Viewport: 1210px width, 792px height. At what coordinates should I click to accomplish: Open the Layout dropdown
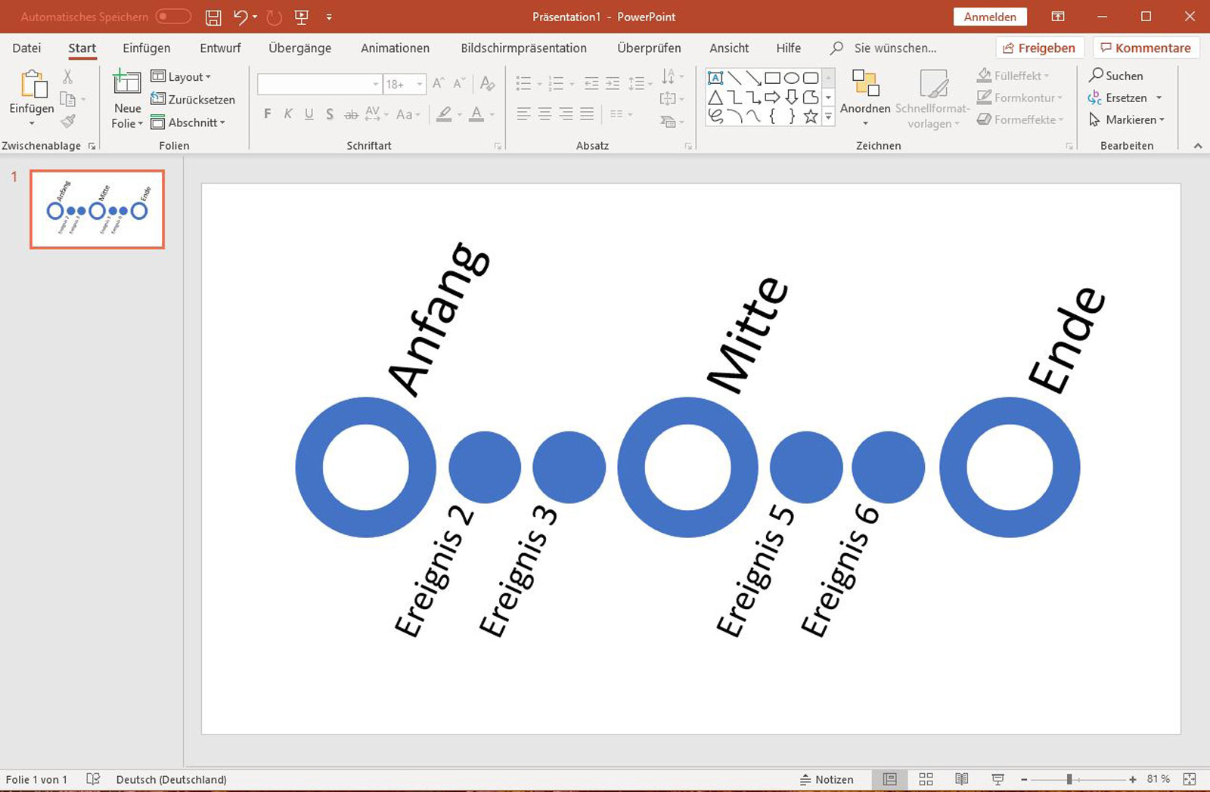[x=181, y=76]
